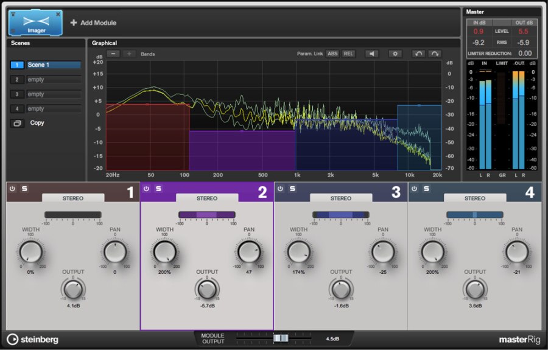Click band 1 PAN knob
Viewport: 548px width, 350px height.
115,252
